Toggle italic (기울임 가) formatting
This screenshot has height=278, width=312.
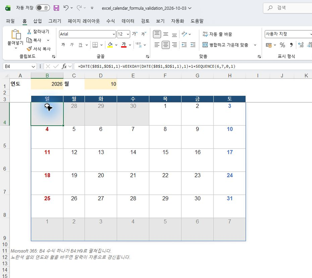[72, 45]
